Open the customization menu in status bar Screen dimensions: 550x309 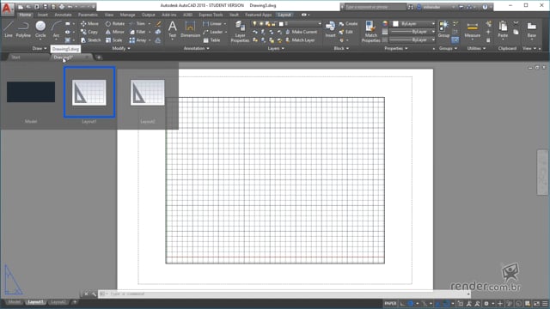pyautogui.click(x=545, y=303)
